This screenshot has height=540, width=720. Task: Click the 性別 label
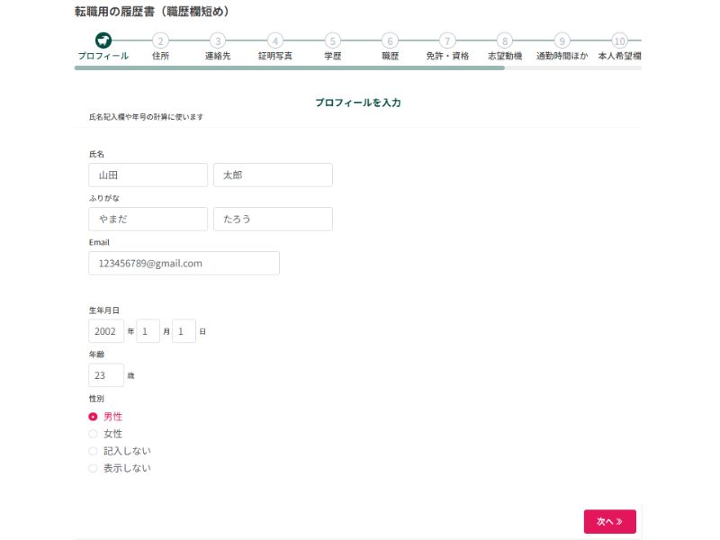click(96, 399)
